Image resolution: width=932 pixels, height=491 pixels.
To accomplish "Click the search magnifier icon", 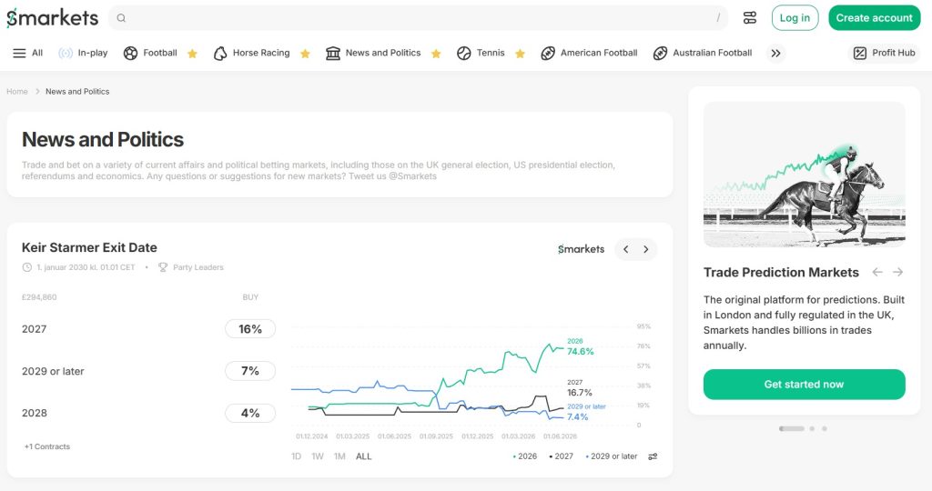I will click(x=121, y=18).
